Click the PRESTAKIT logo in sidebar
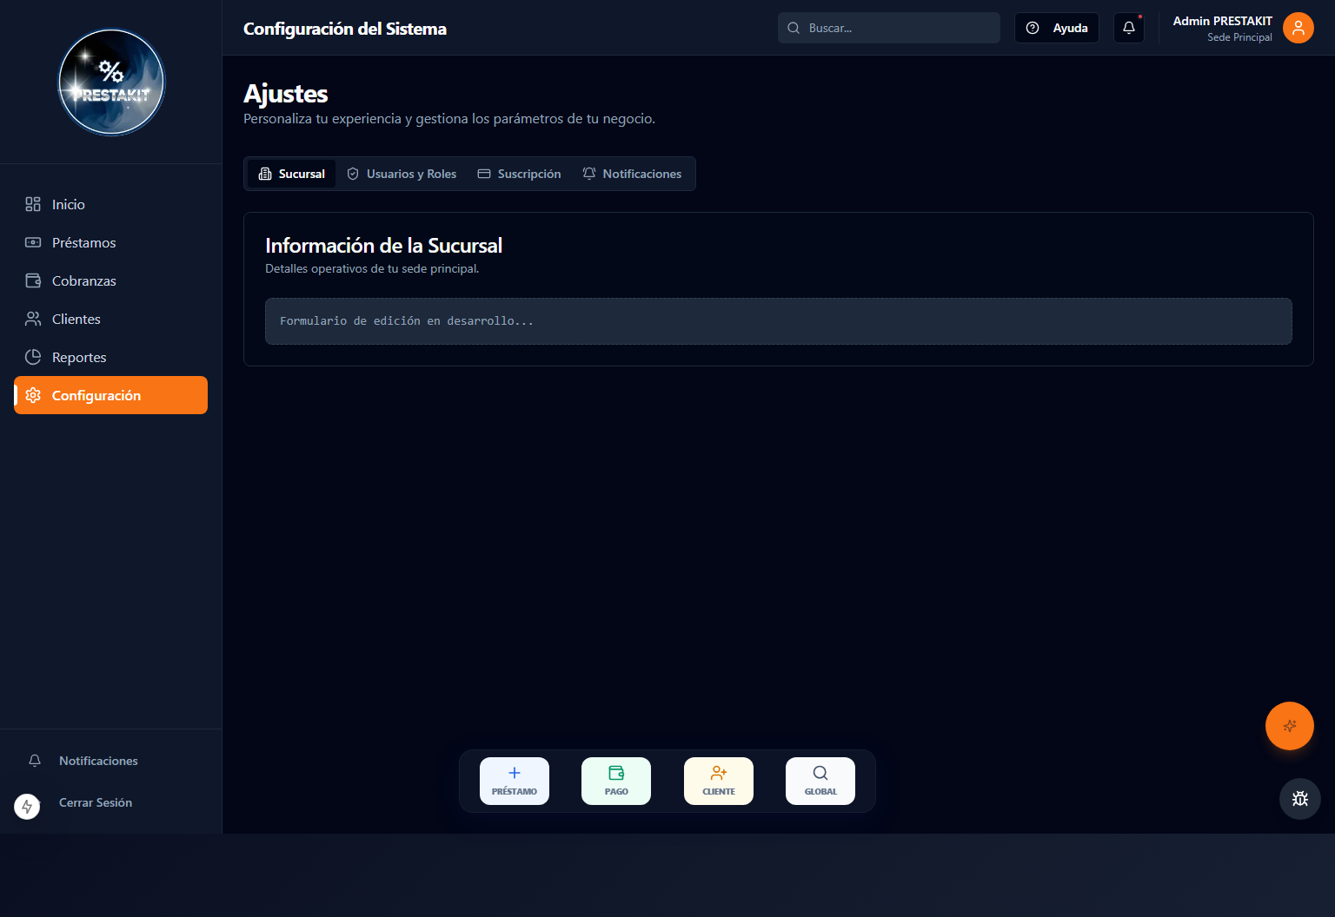This screenshot has width=1335, height=917. [111, 82]
